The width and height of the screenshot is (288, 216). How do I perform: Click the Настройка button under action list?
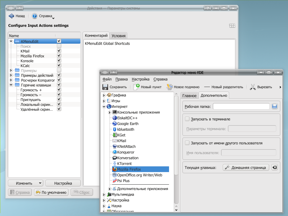point(63,183)
